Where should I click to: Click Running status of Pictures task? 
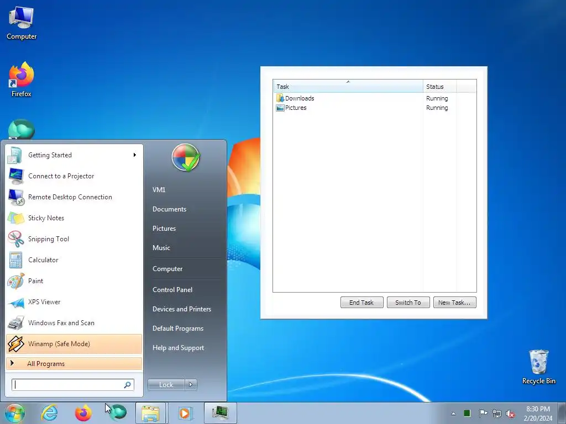pyautogui.click(x=437, y=108)
